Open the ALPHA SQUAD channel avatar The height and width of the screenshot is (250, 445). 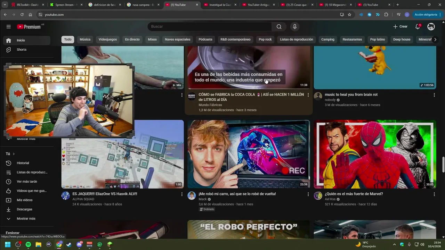point(65,195)
